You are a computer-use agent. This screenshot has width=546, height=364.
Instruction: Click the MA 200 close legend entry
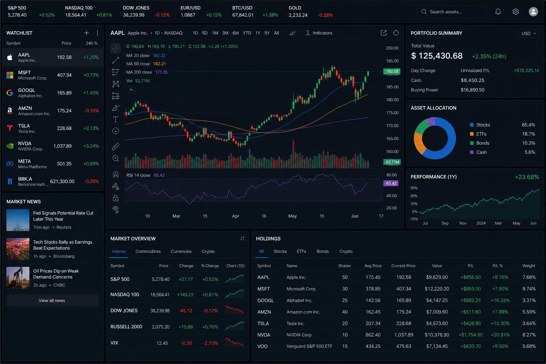click(x=147, y=72)
